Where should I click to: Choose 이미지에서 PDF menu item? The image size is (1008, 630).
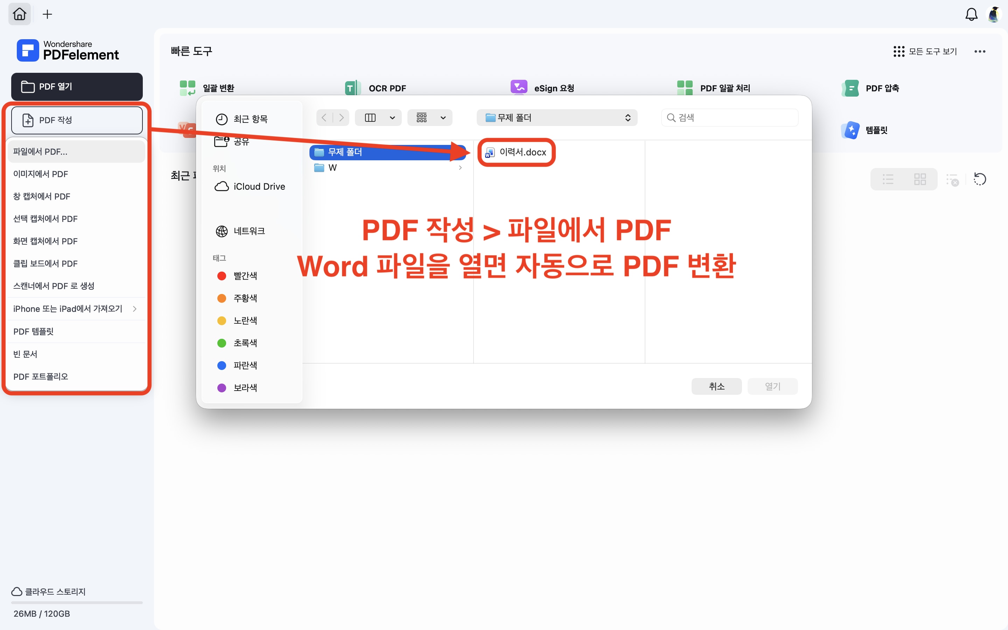point(40,174)
